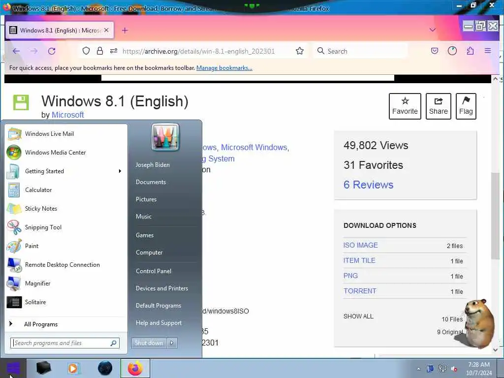Screen dimensions: 504x378
Task: Expand the list all tabs chevron
Action: [433, 30]
